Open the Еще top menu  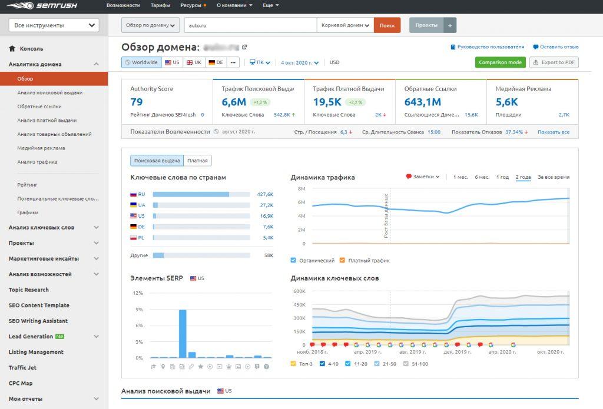coord(271,5)
